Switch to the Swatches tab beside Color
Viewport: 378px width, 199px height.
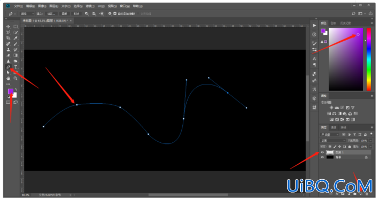point(333,23)
